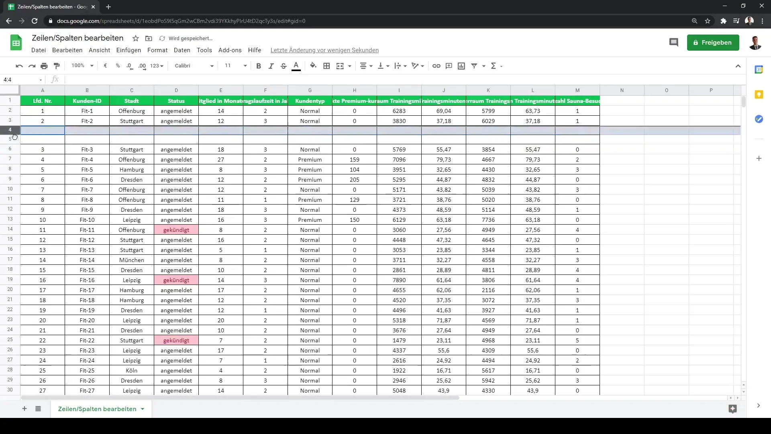
Task: Open the Daten menu
Action: click(182, 50)
